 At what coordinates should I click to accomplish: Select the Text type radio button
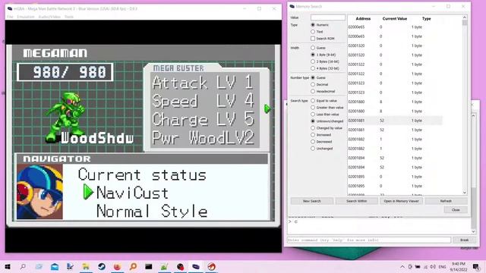point(313,32)
